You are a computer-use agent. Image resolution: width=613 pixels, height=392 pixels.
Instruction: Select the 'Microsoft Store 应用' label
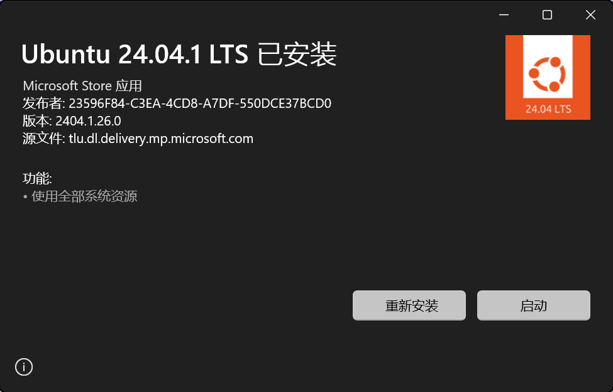tap(82, 86)
